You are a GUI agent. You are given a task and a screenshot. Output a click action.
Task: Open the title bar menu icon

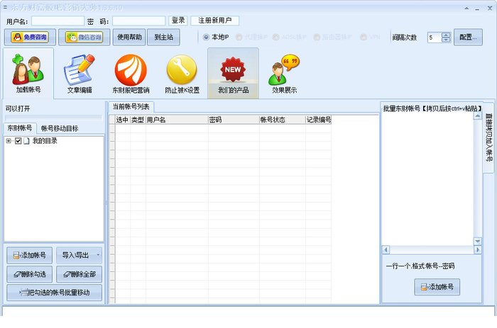[5, 7]
